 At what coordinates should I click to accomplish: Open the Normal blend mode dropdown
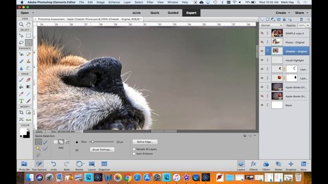click(x=271, y=25)
